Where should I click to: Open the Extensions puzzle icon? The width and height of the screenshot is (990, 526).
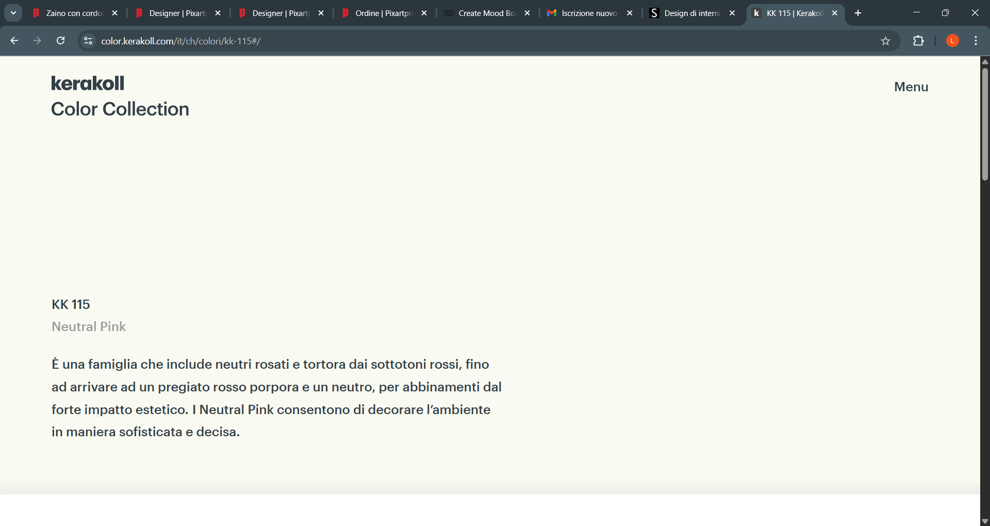(x=918, y=41)
